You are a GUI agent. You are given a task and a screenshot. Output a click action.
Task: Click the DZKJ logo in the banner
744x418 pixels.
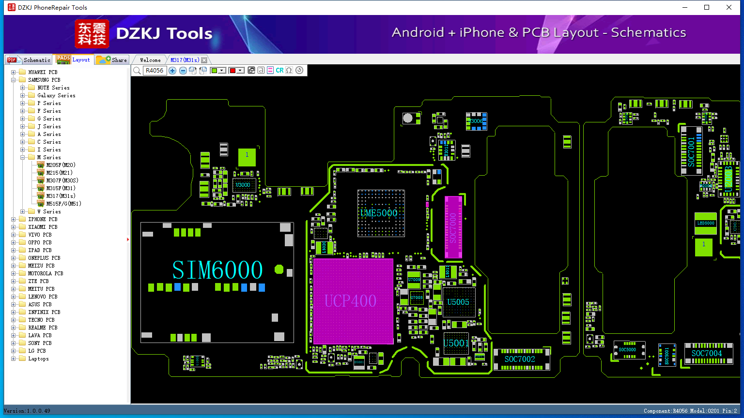point(92,34)
